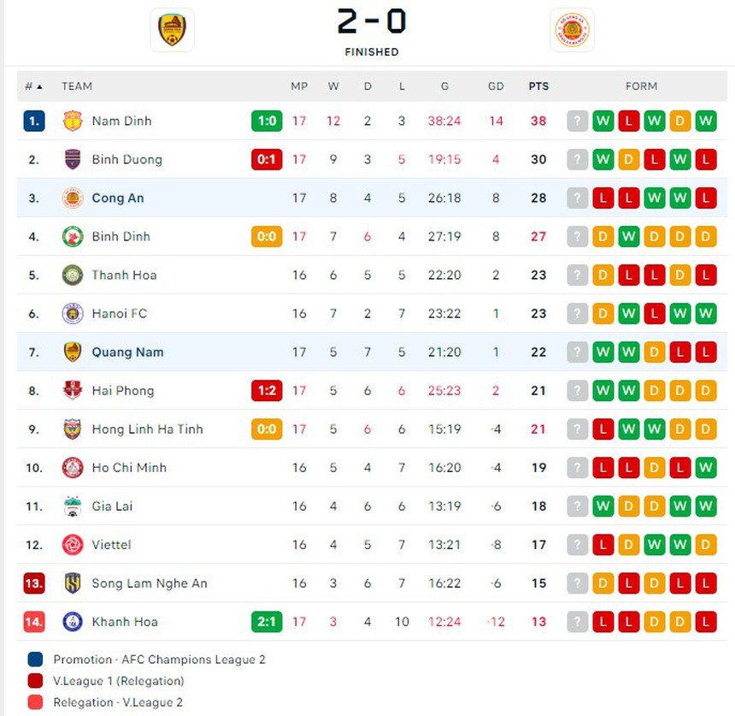
Task: Click the Hanoi FC team logo
Action: (x=73, y=313)
